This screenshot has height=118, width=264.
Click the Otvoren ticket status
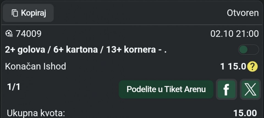point(243,13)
